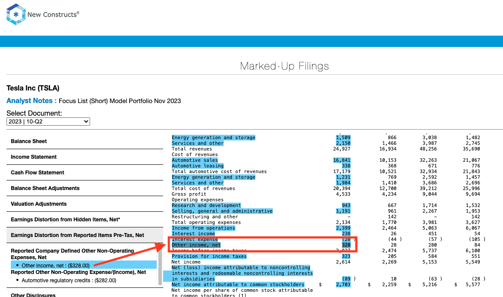
Task: Click 'Net income attributable to common stockholders' row label
Action: click(x=238, y=284)
